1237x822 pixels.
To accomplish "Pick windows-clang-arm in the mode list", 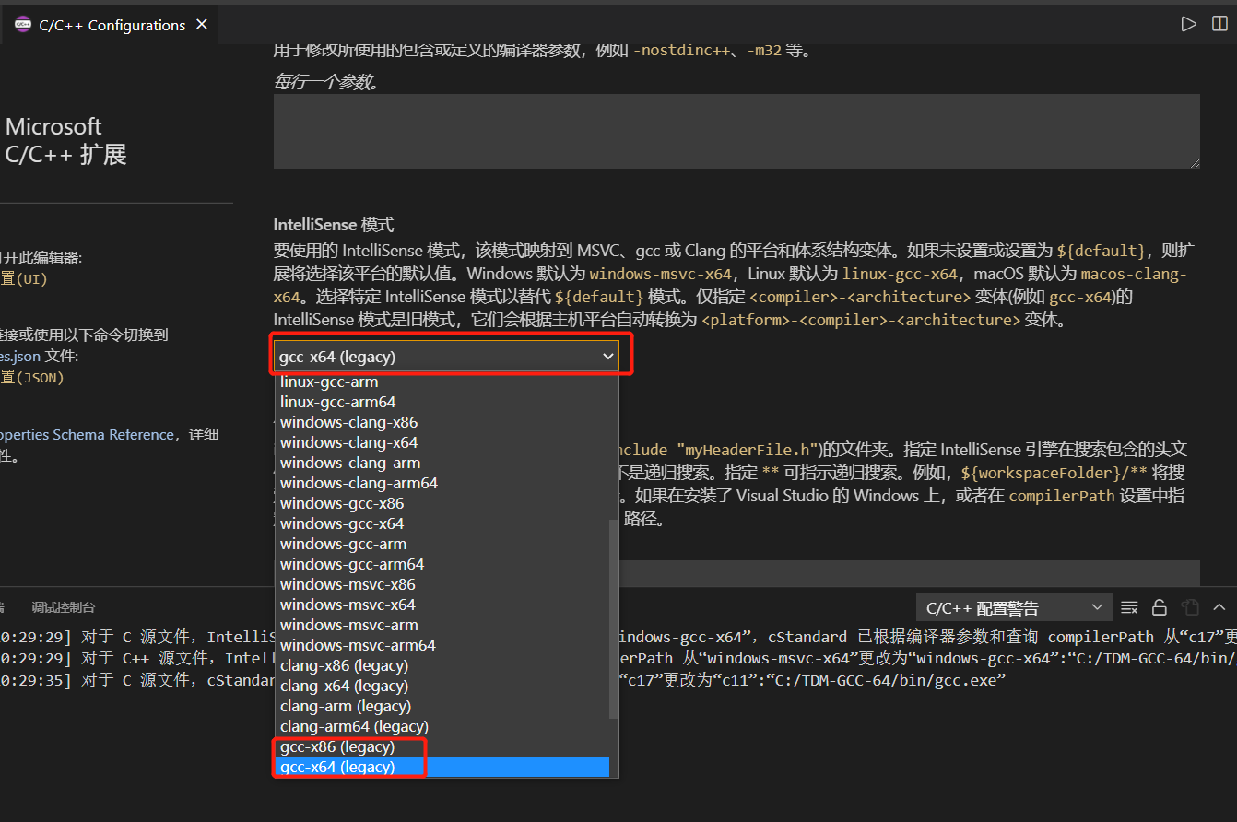I will click(x=442, y=463).
